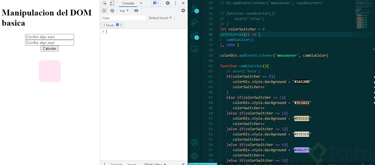
Task: Open Extensions view in VS Code
Action: (195, 36)
